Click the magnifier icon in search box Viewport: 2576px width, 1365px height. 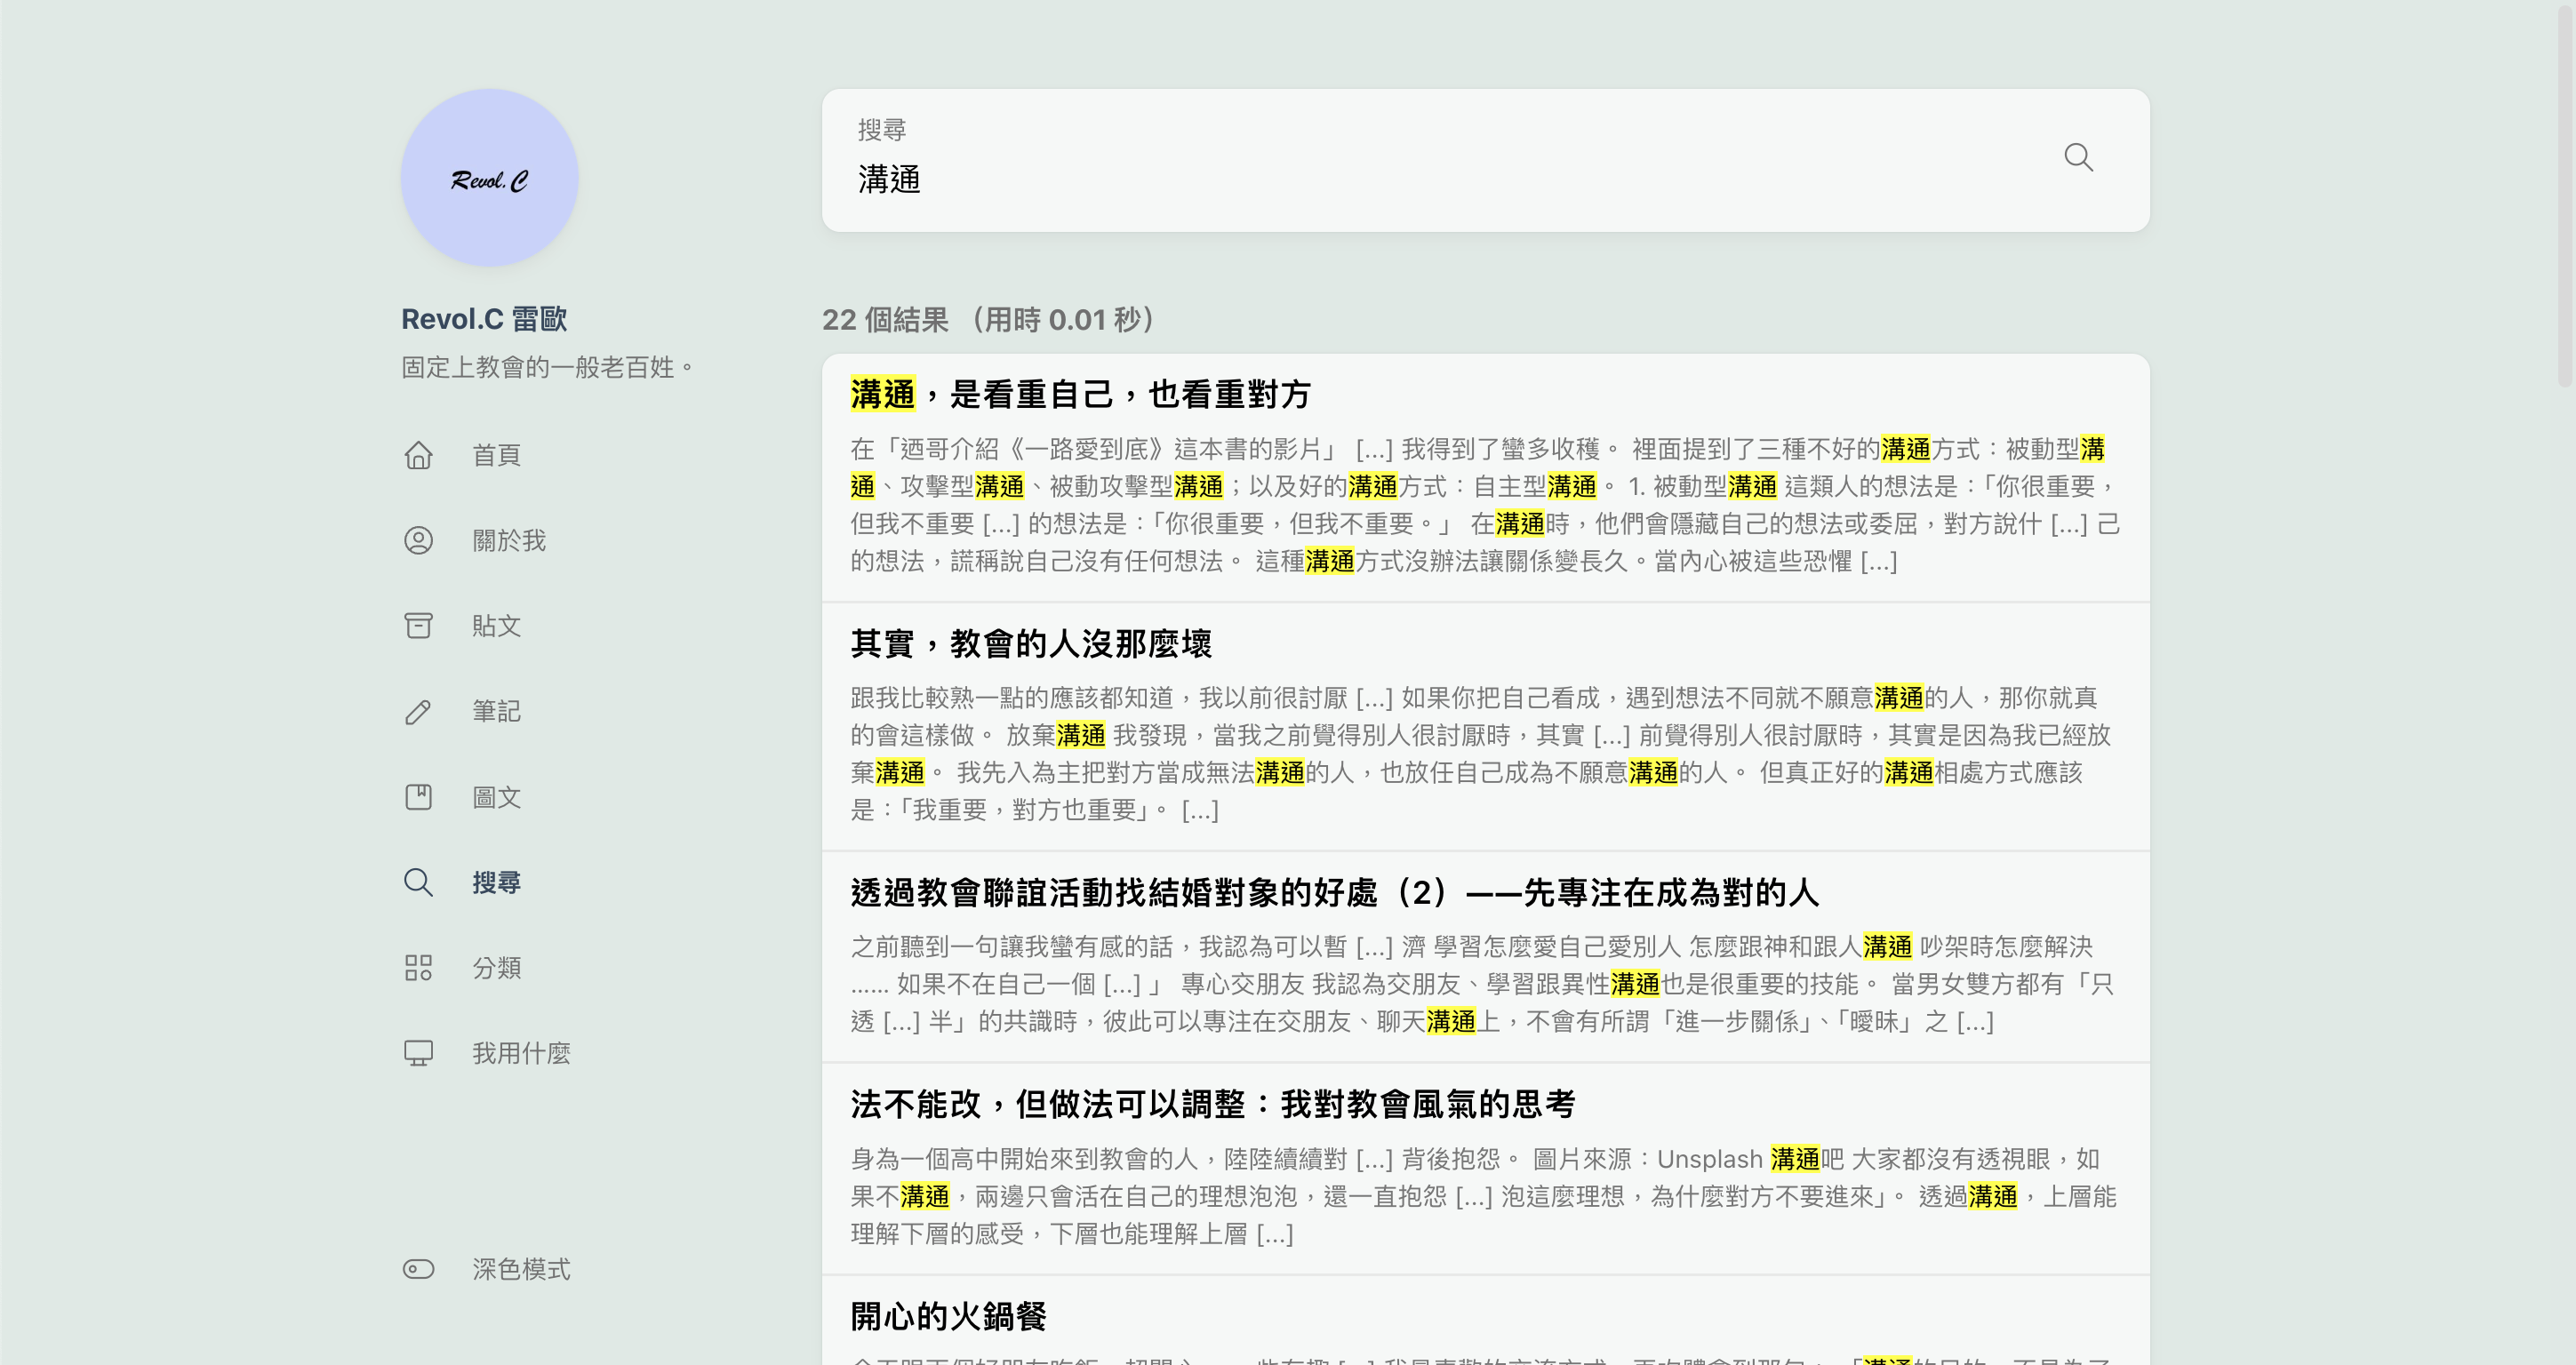coord(2078,157)
